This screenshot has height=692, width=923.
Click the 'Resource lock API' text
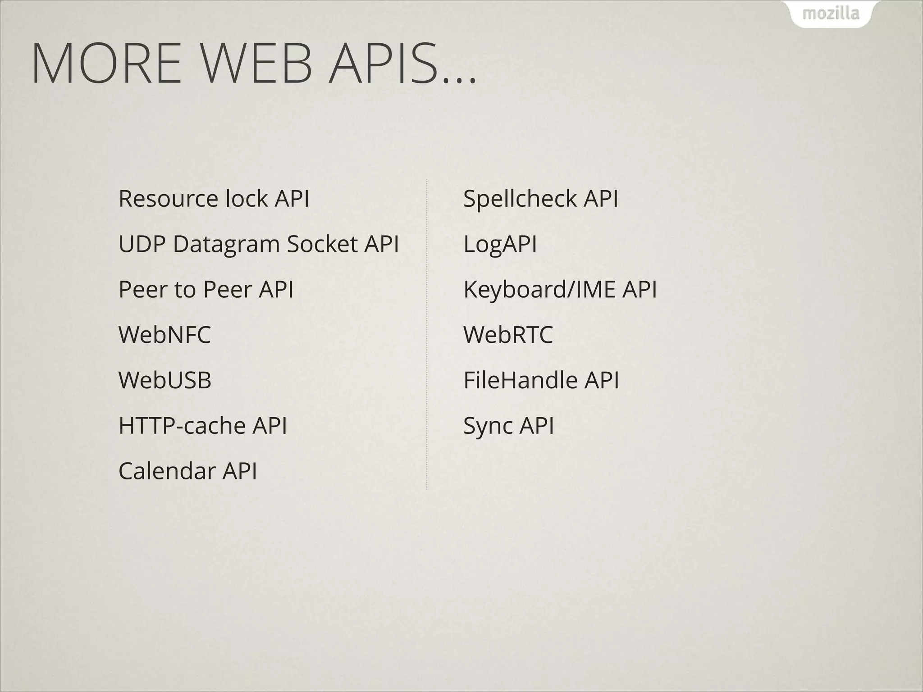coord(214,199)
